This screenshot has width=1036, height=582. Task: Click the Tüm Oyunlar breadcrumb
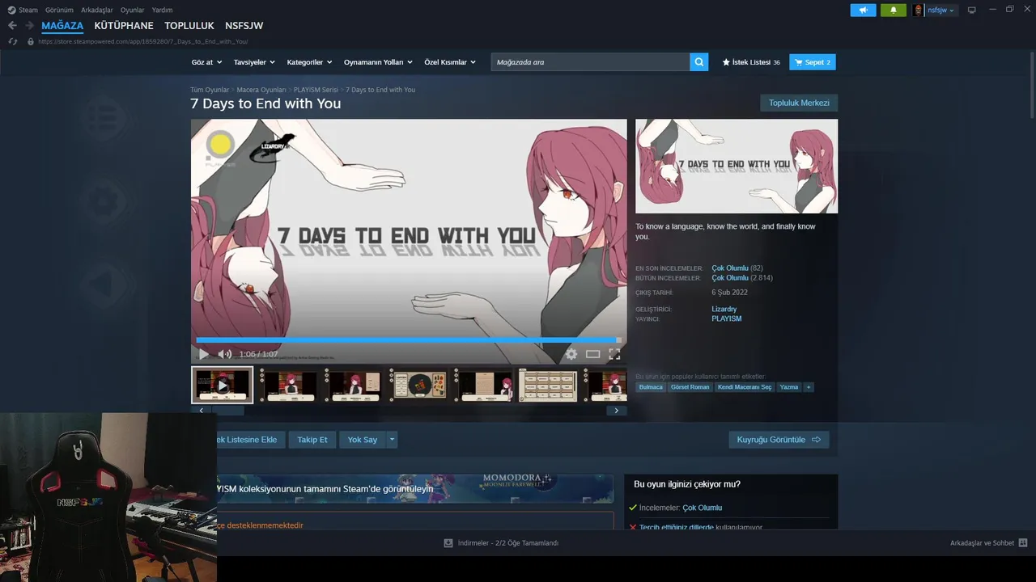coord(210,90)
